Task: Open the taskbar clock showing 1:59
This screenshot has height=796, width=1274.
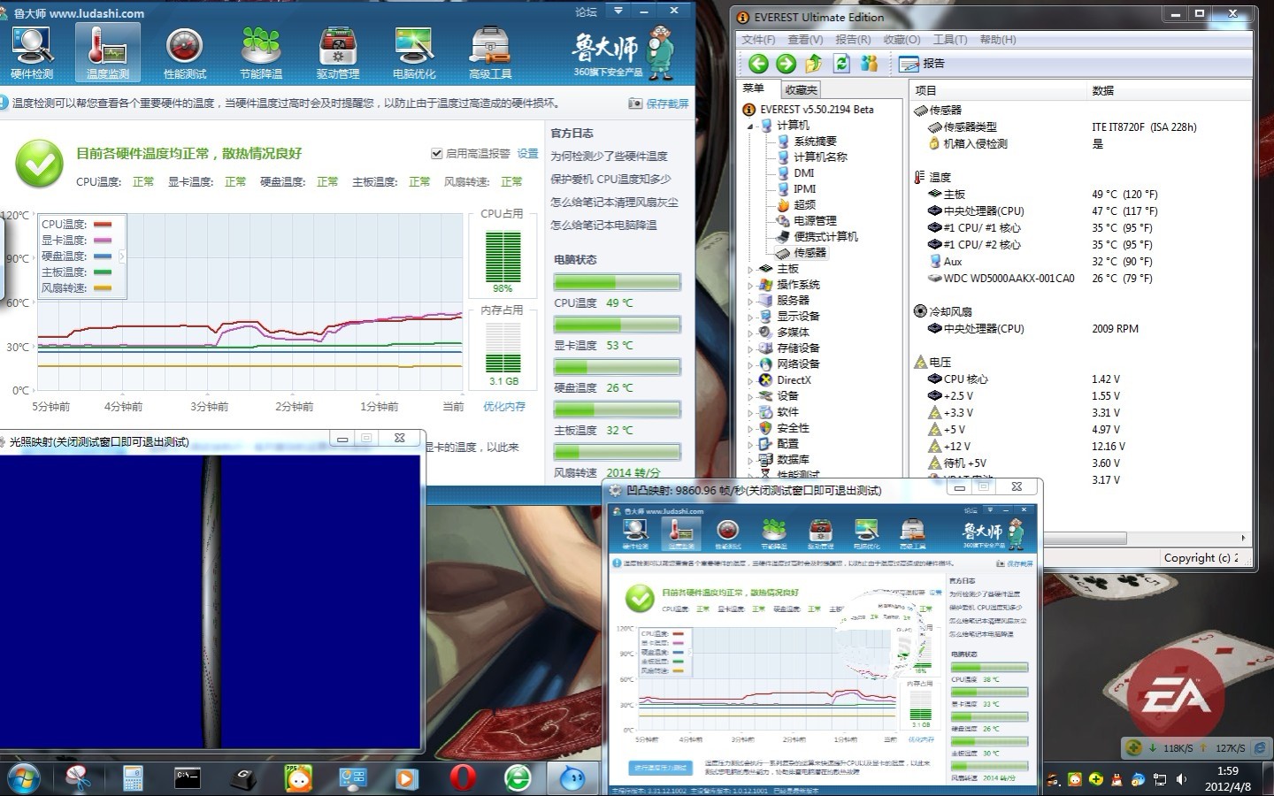Action: [x=1228, y=778]
